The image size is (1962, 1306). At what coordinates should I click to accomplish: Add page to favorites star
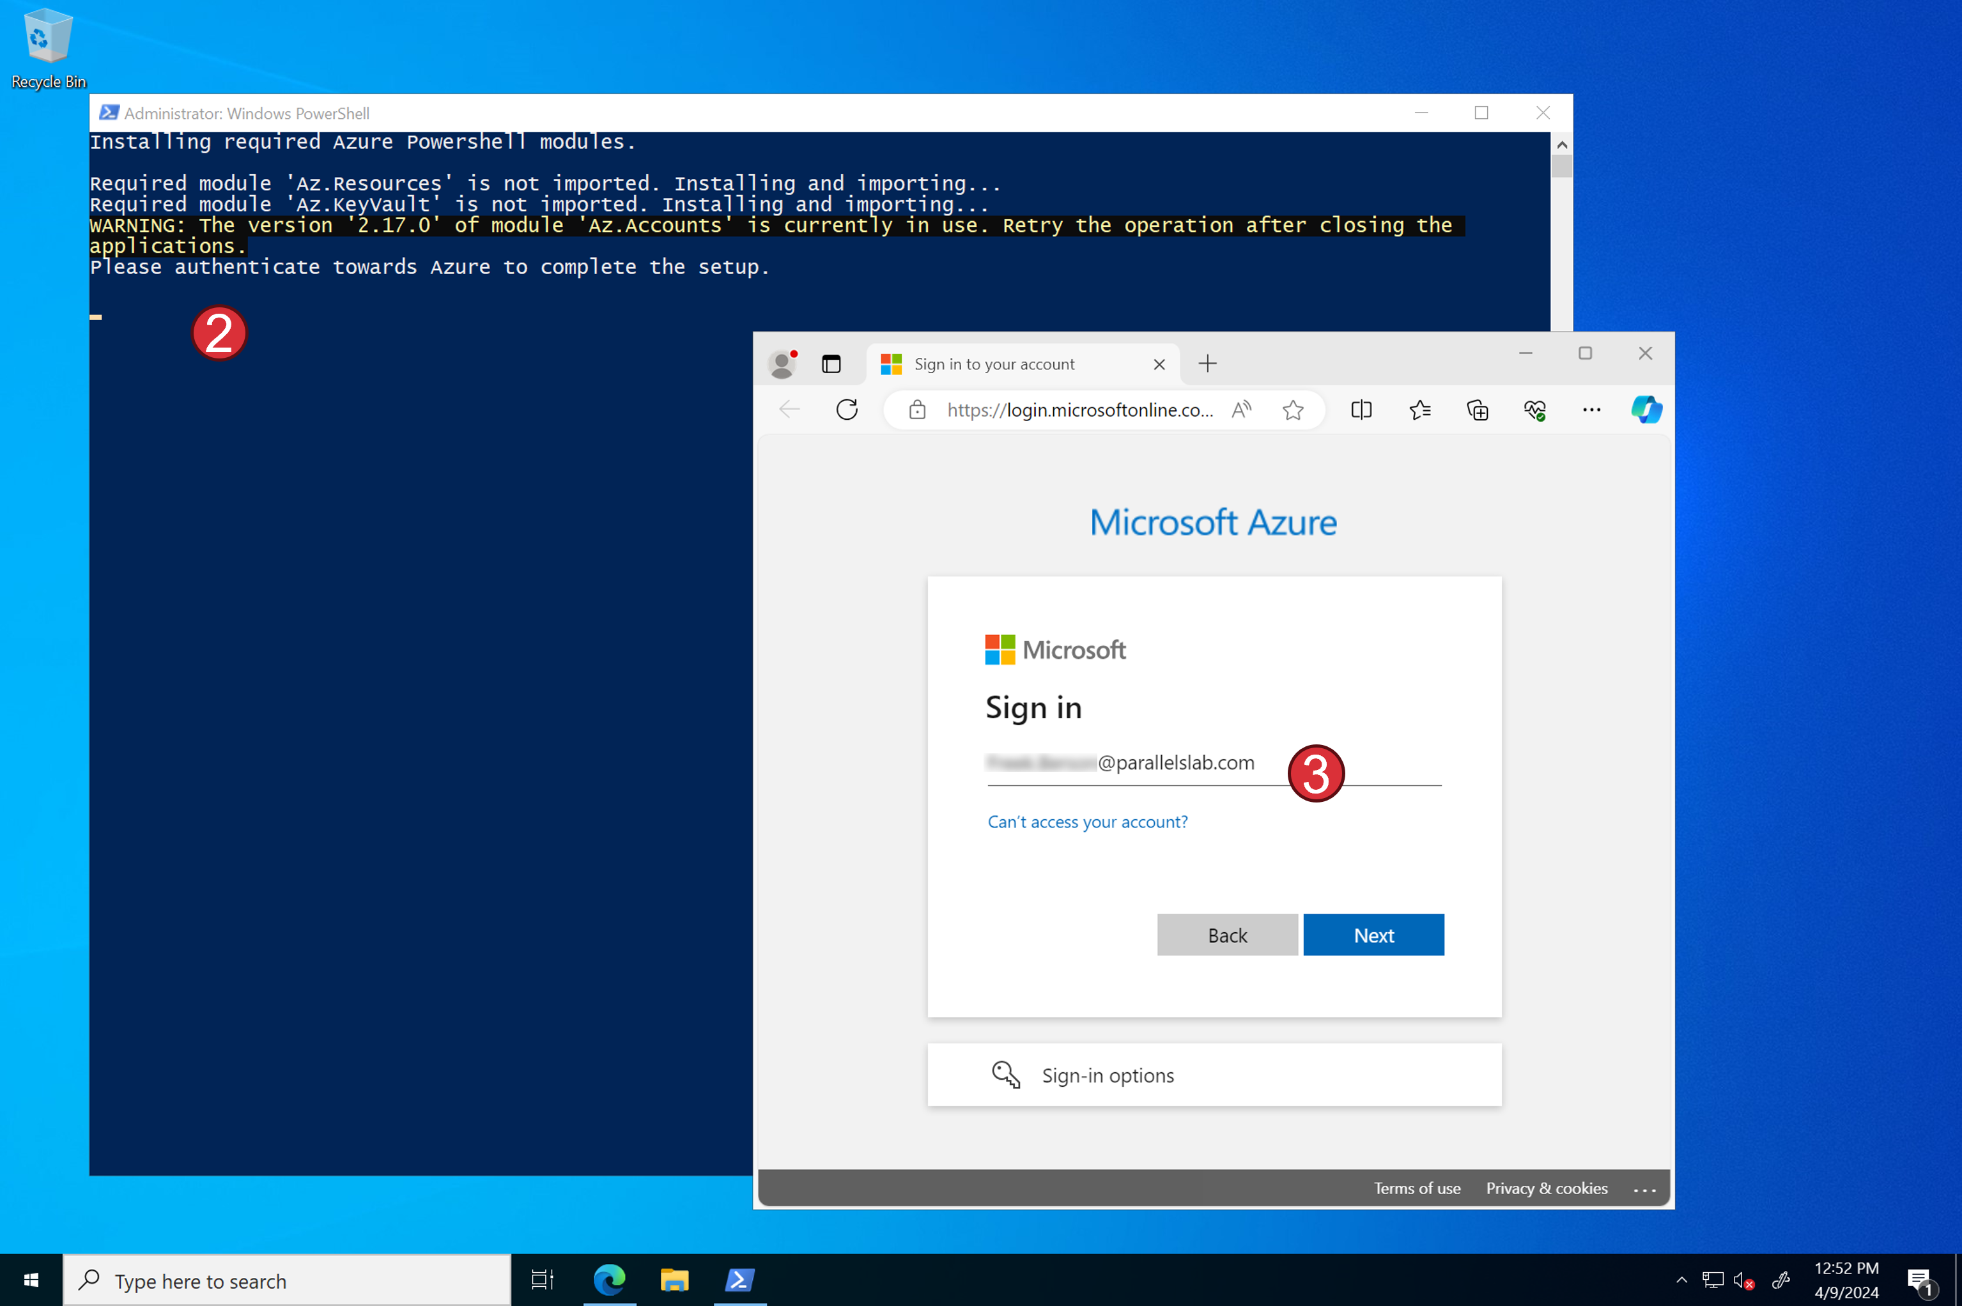pyautogui.click(x=1292, y=410)
